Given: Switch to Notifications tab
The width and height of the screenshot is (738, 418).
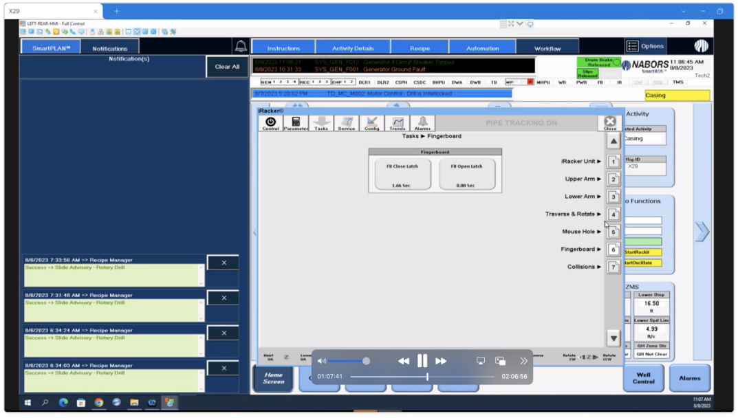Looking at the screenshot, I should coord(109,48).
